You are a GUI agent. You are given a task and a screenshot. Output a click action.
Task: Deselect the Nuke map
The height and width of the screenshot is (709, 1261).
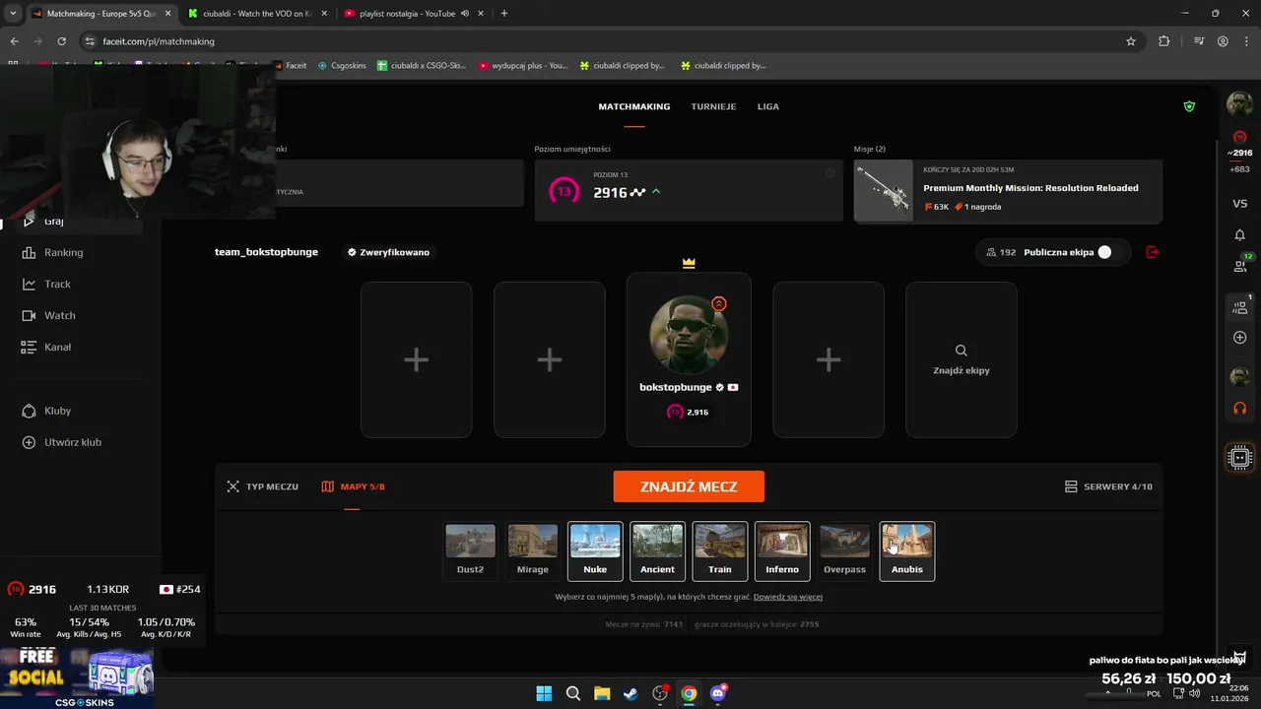(x=595, y=550)
